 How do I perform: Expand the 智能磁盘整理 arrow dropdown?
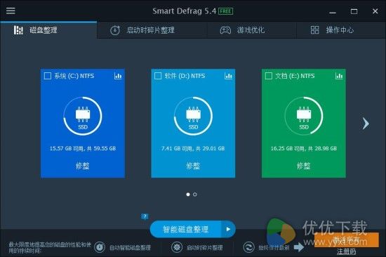(229, 229)
